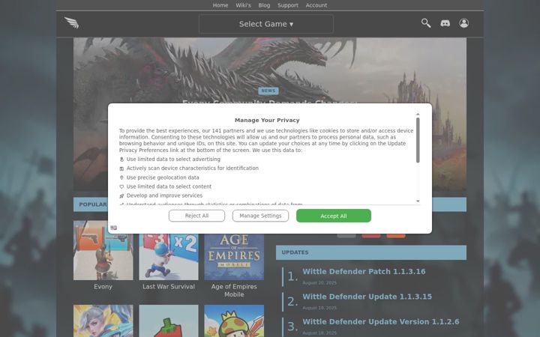Click the Reject All button

click(196, 216)
